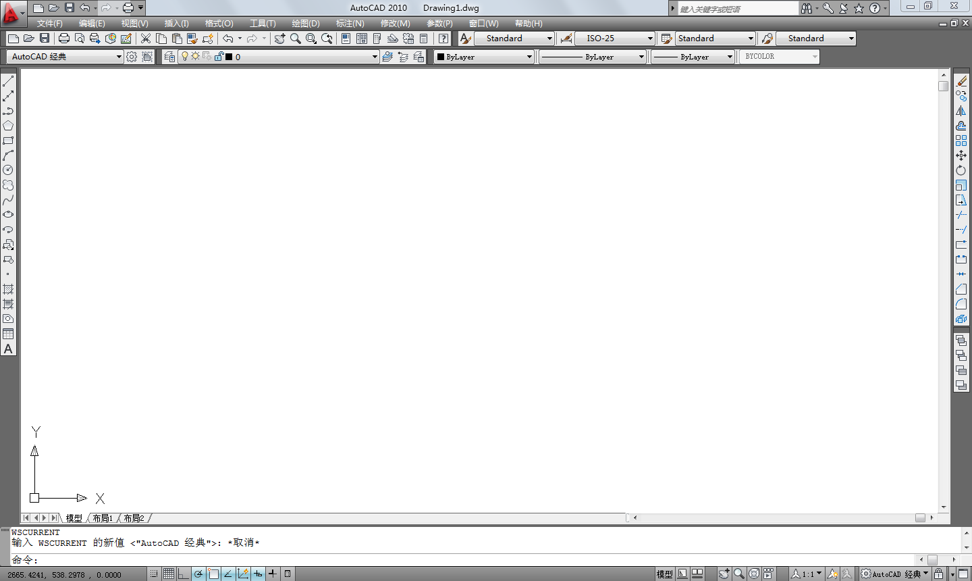Screen dimensions: 972x581
Task: Select the Polyline tool in the Draw toolbar
Action: pos(8,111)
